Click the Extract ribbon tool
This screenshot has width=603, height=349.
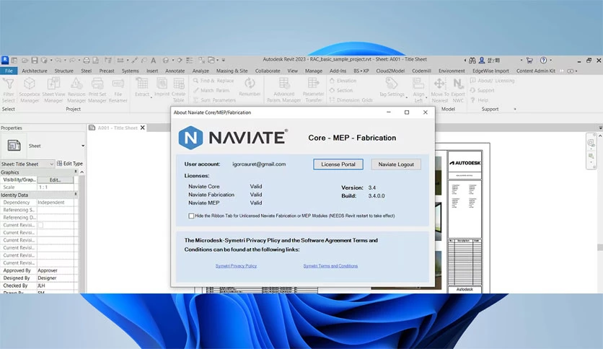pyautogui.click(x=142, y=87)
